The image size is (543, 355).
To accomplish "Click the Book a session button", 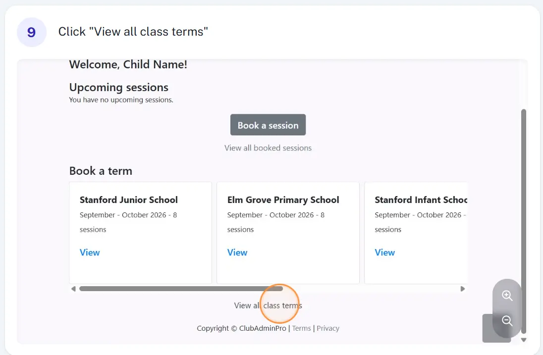I will [x=268, y=125].
